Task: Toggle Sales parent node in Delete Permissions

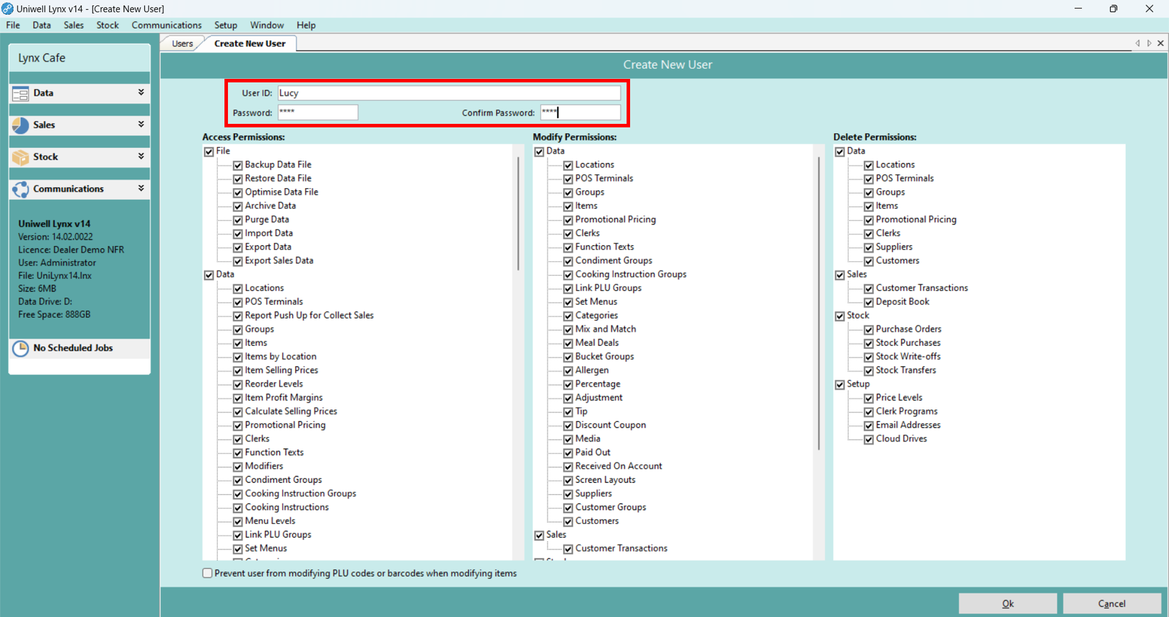Action: click(x=839, y=275)
